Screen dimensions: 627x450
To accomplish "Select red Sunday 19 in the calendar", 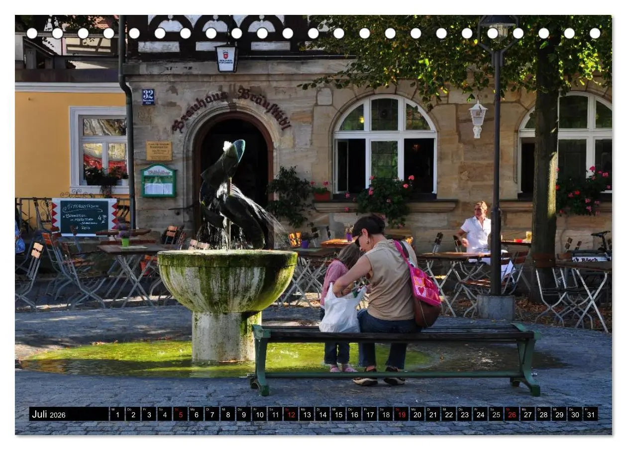I will click(x=401, y=414).
